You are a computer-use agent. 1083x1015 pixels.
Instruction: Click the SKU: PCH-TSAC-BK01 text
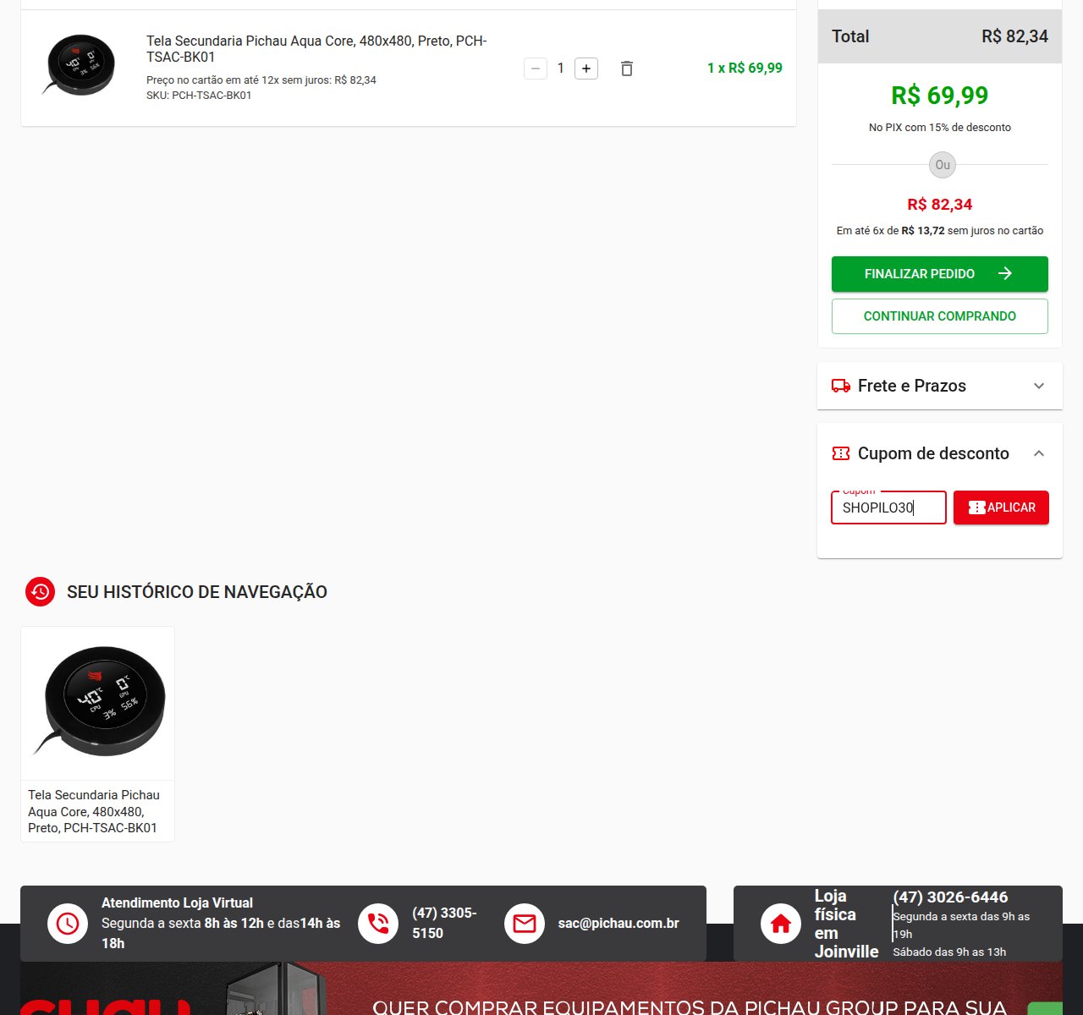point(199,96)
